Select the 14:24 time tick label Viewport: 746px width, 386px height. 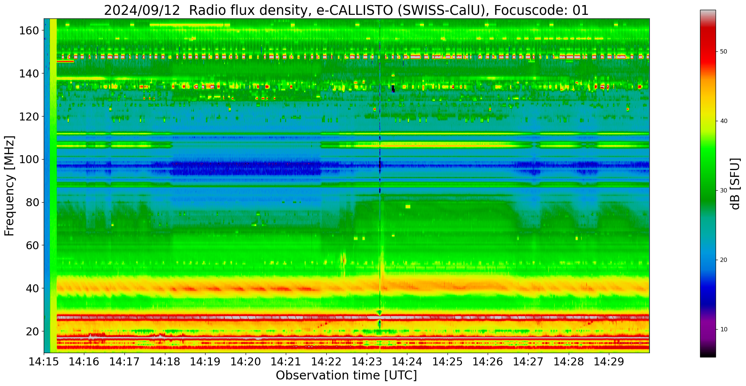[407, 361]
